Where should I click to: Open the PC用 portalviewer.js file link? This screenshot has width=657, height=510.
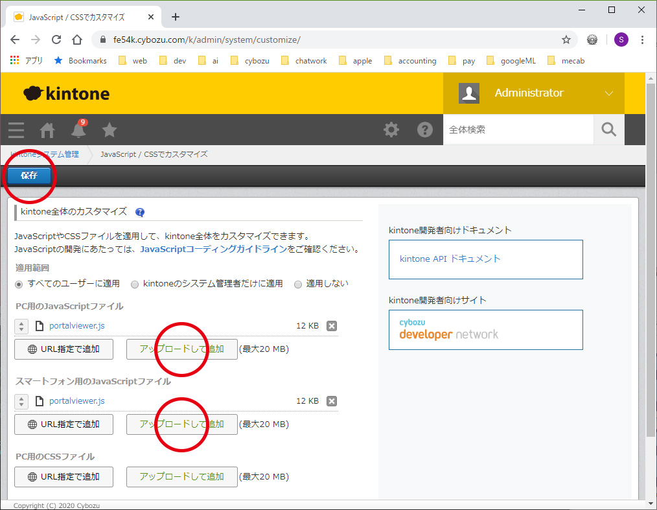tap(77, 325)
